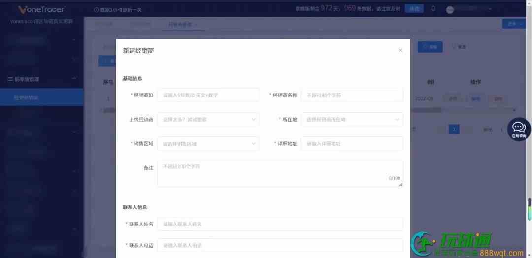Click the 经销商ID input field

(208, 95)
